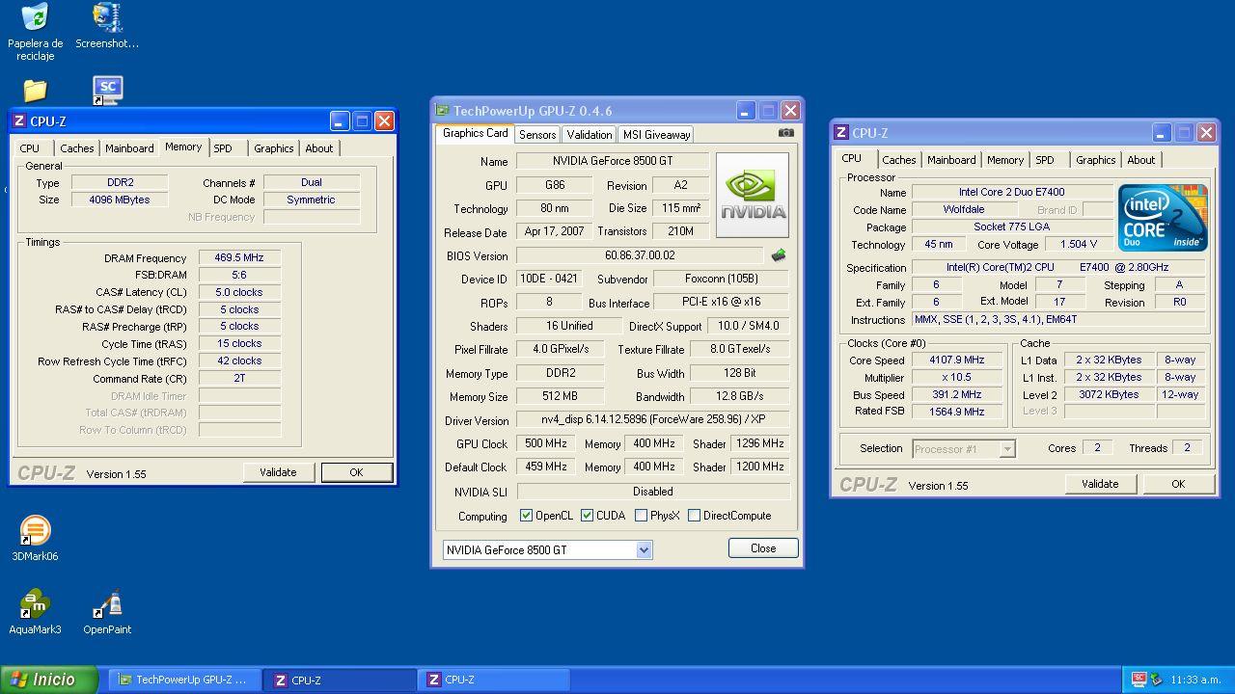Launch the SC shortcut icon on desktop
The height and width of the screenshot is (694, 1235).
[x=107, y=91]
